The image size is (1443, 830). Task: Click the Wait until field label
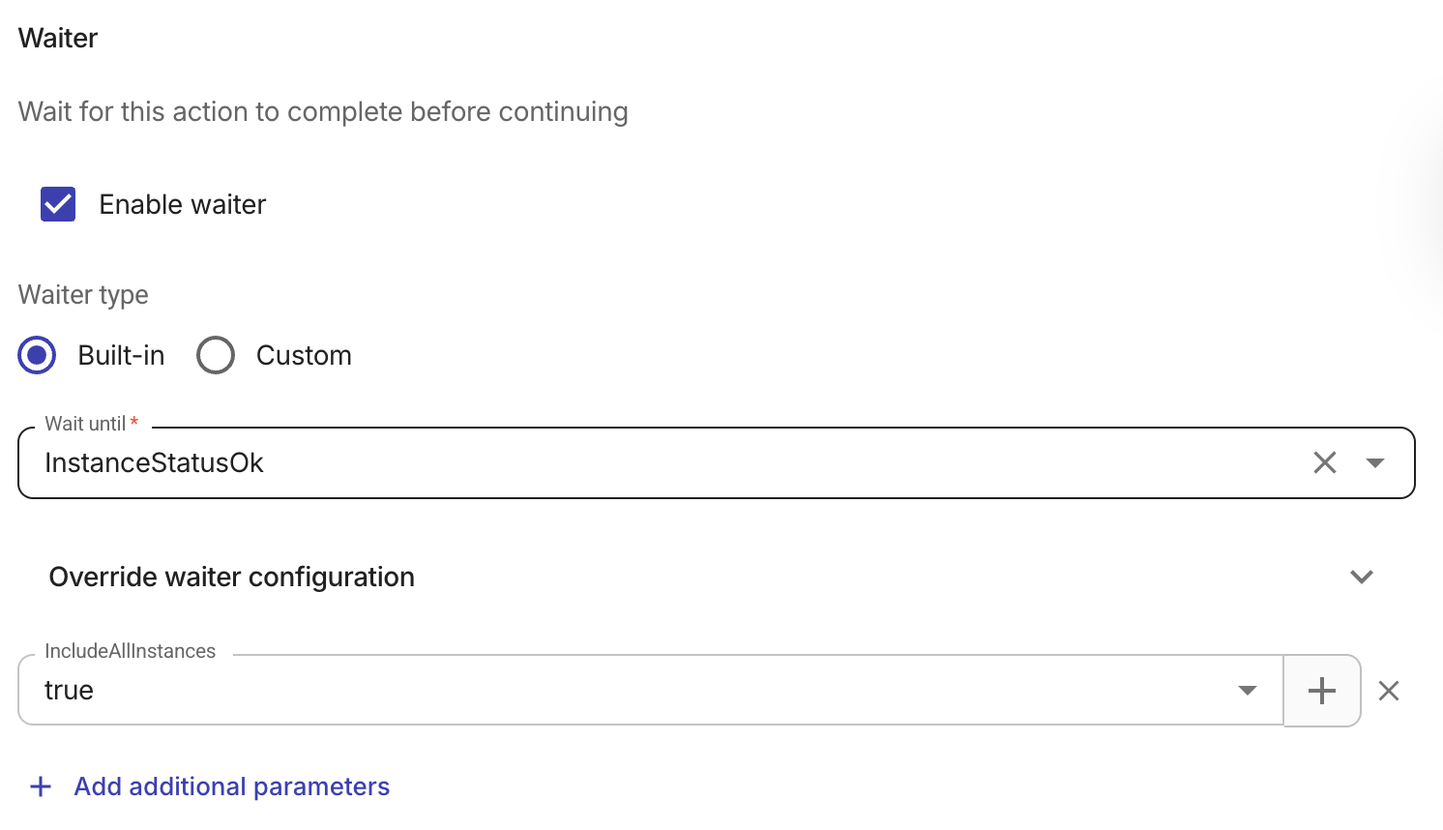85,424
